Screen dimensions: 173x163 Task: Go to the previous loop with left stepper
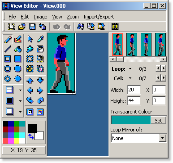point(158,68)
